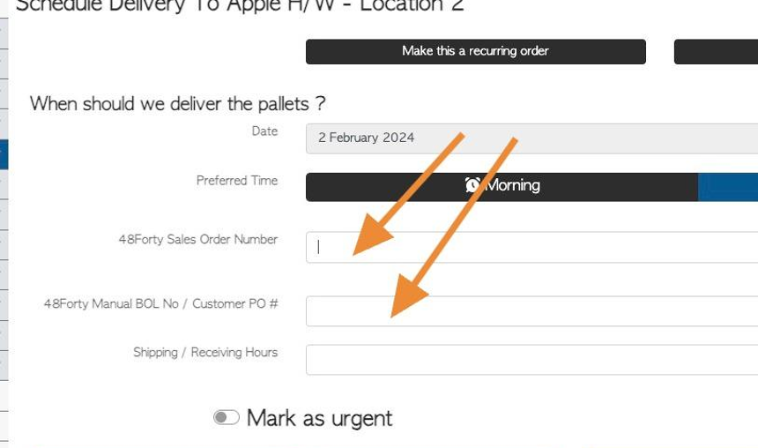This screenshot has height=448, width=758.
Task: Focus the 48Forty Sales Order Number input
Action: pos(531,247)
